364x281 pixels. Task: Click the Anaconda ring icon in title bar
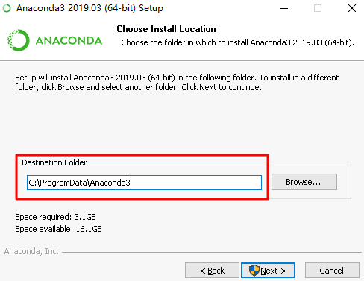tap(7, 8)
